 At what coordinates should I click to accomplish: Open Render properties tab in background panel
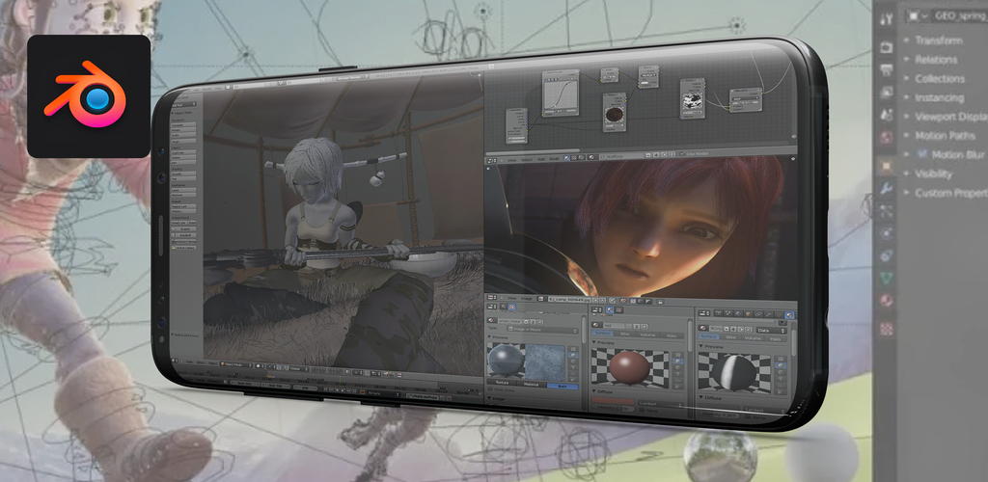click(887, 47)
